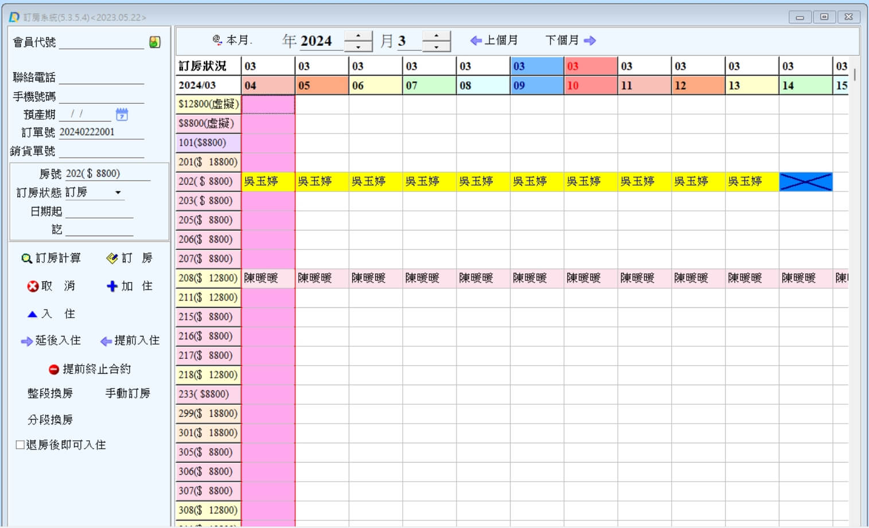The height and width of the screenshot is (528, 869).
Task: Open the calendar picker next to 預產期
Action: click(122, 114)
